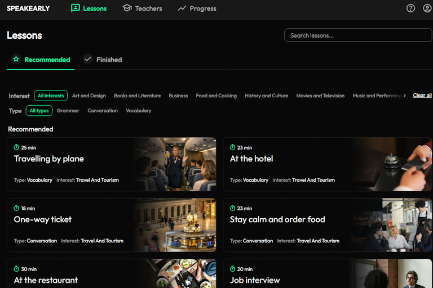Click the Clear all link

(422, 96)
